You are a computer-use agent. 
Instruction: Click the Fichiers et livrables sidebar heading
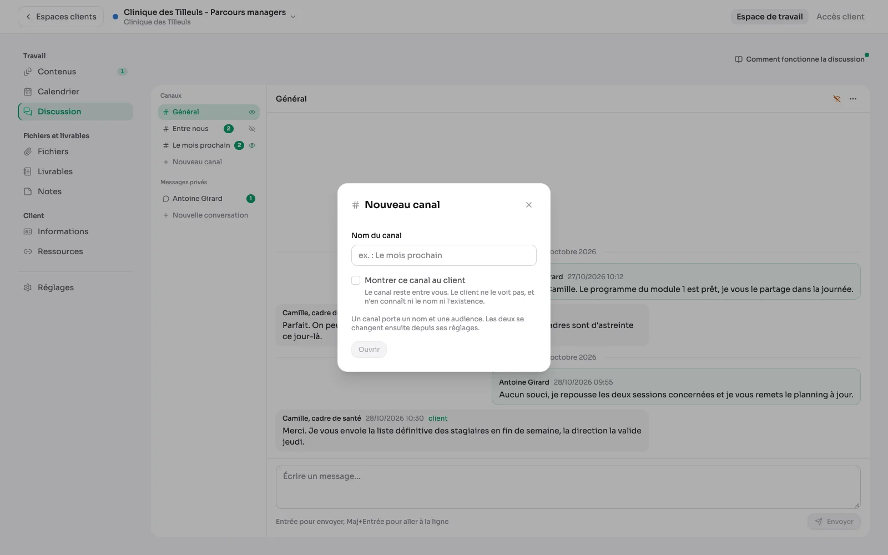click(56, 136)
